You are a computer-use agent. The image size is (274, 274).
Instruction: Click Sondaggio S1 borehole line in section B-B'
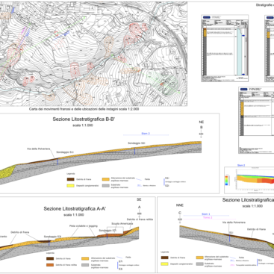click(x=57, y=161)
